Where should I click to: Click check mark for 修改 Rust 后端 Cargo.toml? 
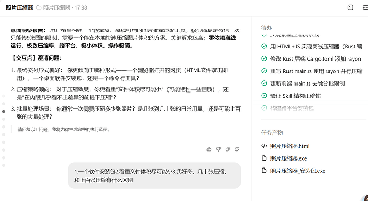[264, 58]
